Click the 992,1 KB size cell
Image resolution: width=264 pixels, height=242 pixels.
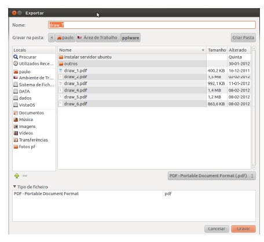click(217, 83)
